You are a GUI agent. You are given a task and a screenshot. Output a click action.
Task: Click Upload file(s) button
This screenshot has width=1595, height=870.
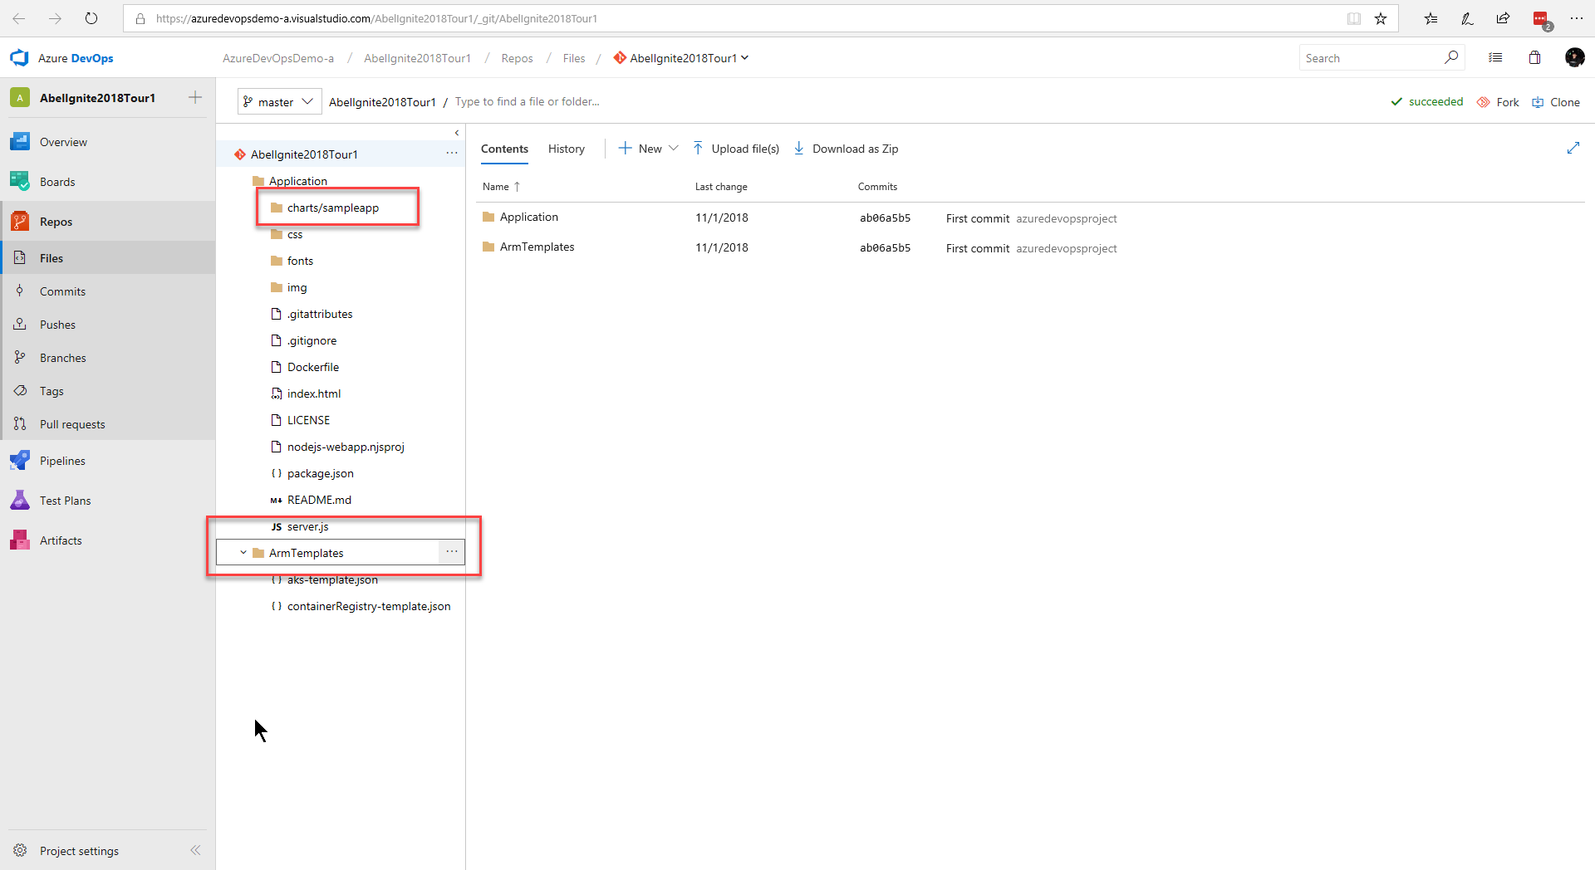tap(735, 149)
